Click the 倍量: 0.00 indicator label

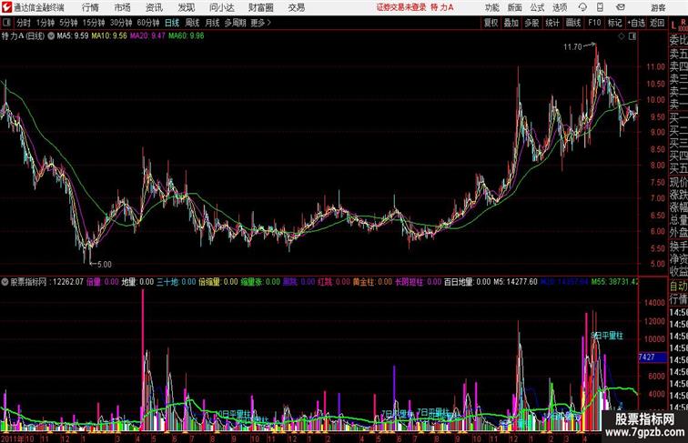pyautogui.click(x=102, y=282)
